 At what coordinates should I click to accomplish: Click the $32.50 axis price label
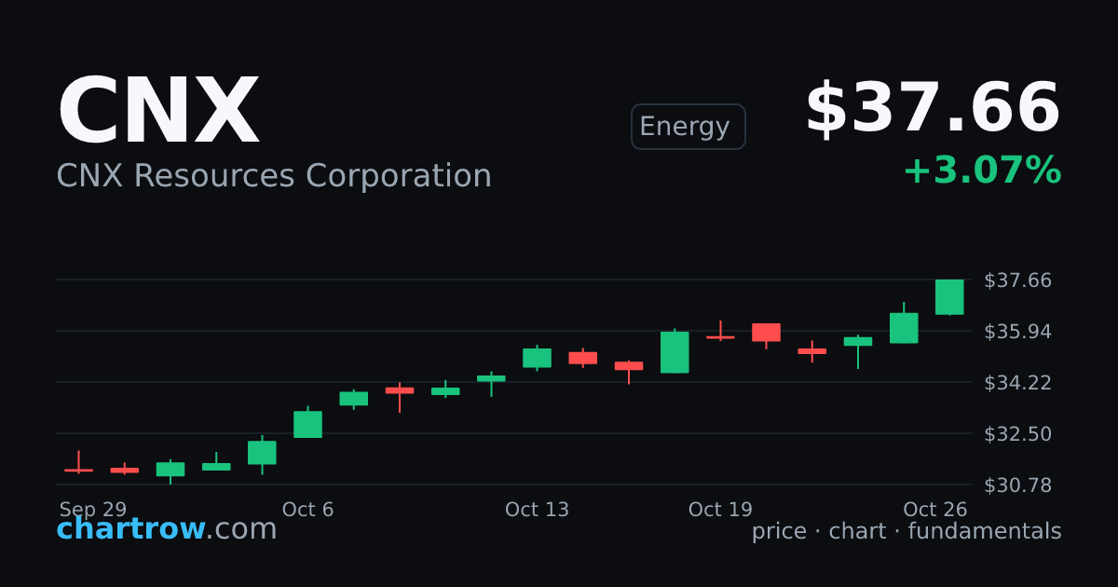[1017, 434]
